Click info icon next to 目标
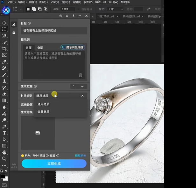 coord(29,23)
